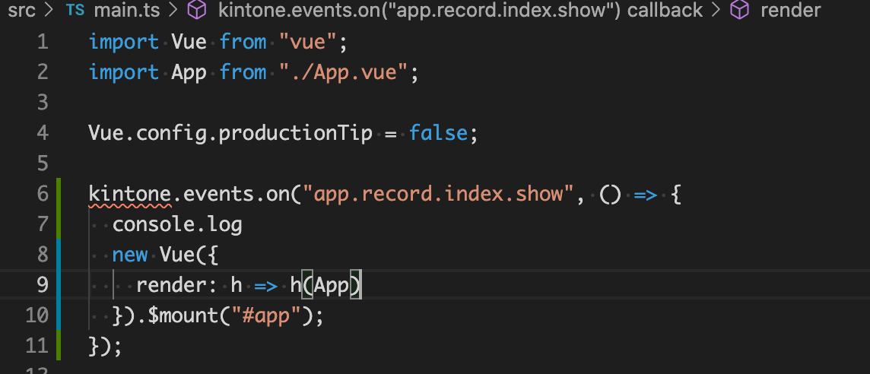Click the cube icon before kintone.events.on breadcrumb
The width and height of the screenshot is (870, 374).
click(197, 9)
